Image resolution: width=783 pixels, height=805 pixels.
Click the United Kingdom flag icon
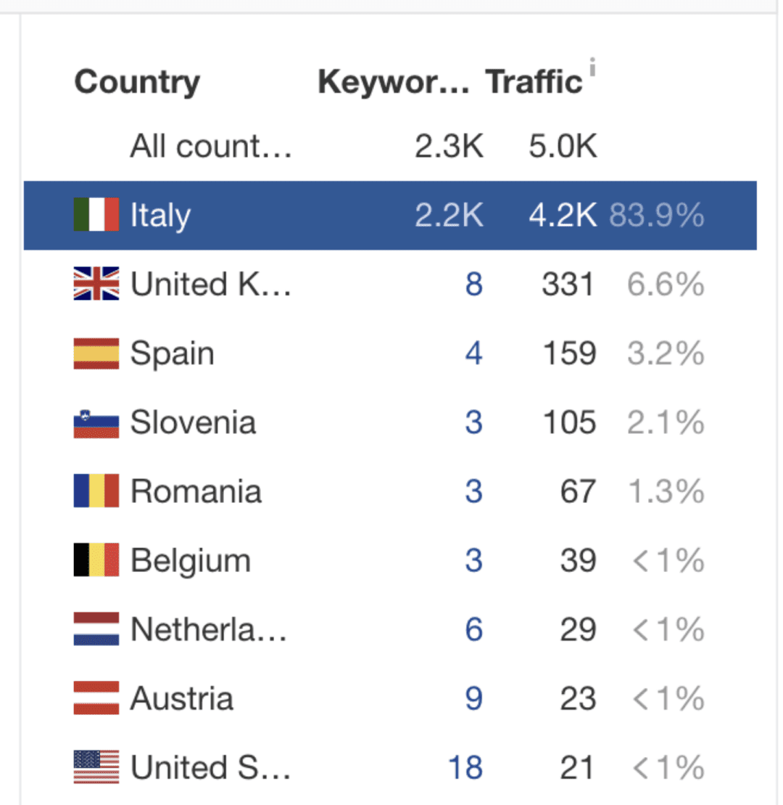pyautogui.click(x=96, y=283)
